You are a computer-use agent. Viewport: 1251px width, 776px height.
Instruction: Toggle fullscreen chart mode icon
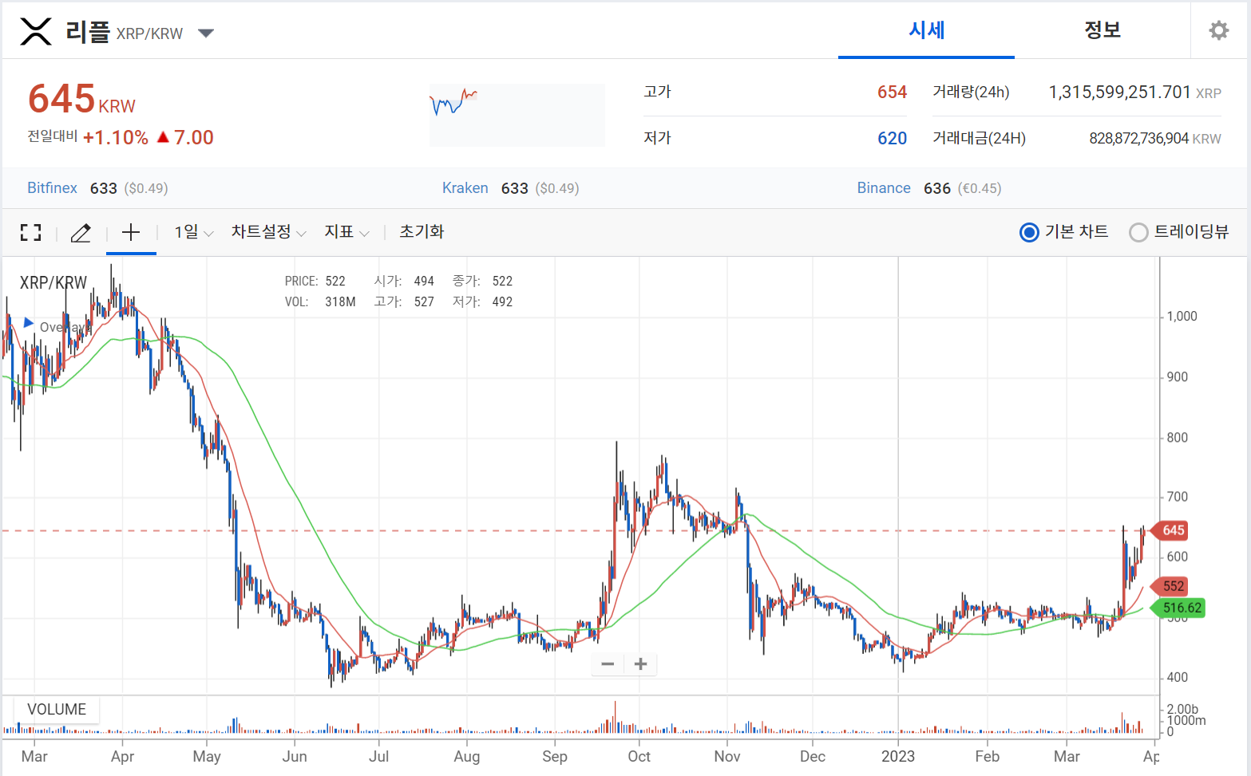pos(30,232)
